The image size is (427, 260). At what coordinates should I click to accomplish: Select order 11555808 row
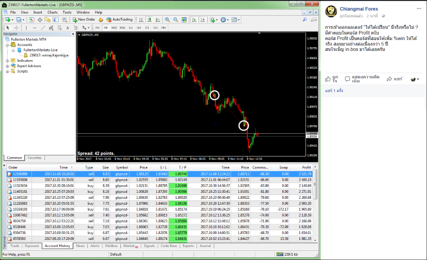pos(160,180)
